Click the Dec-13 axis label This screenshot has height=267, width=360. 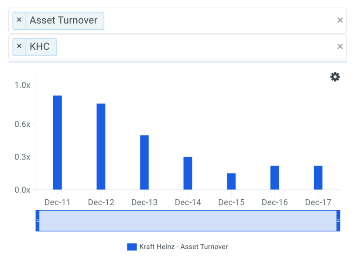click(144, 202)
